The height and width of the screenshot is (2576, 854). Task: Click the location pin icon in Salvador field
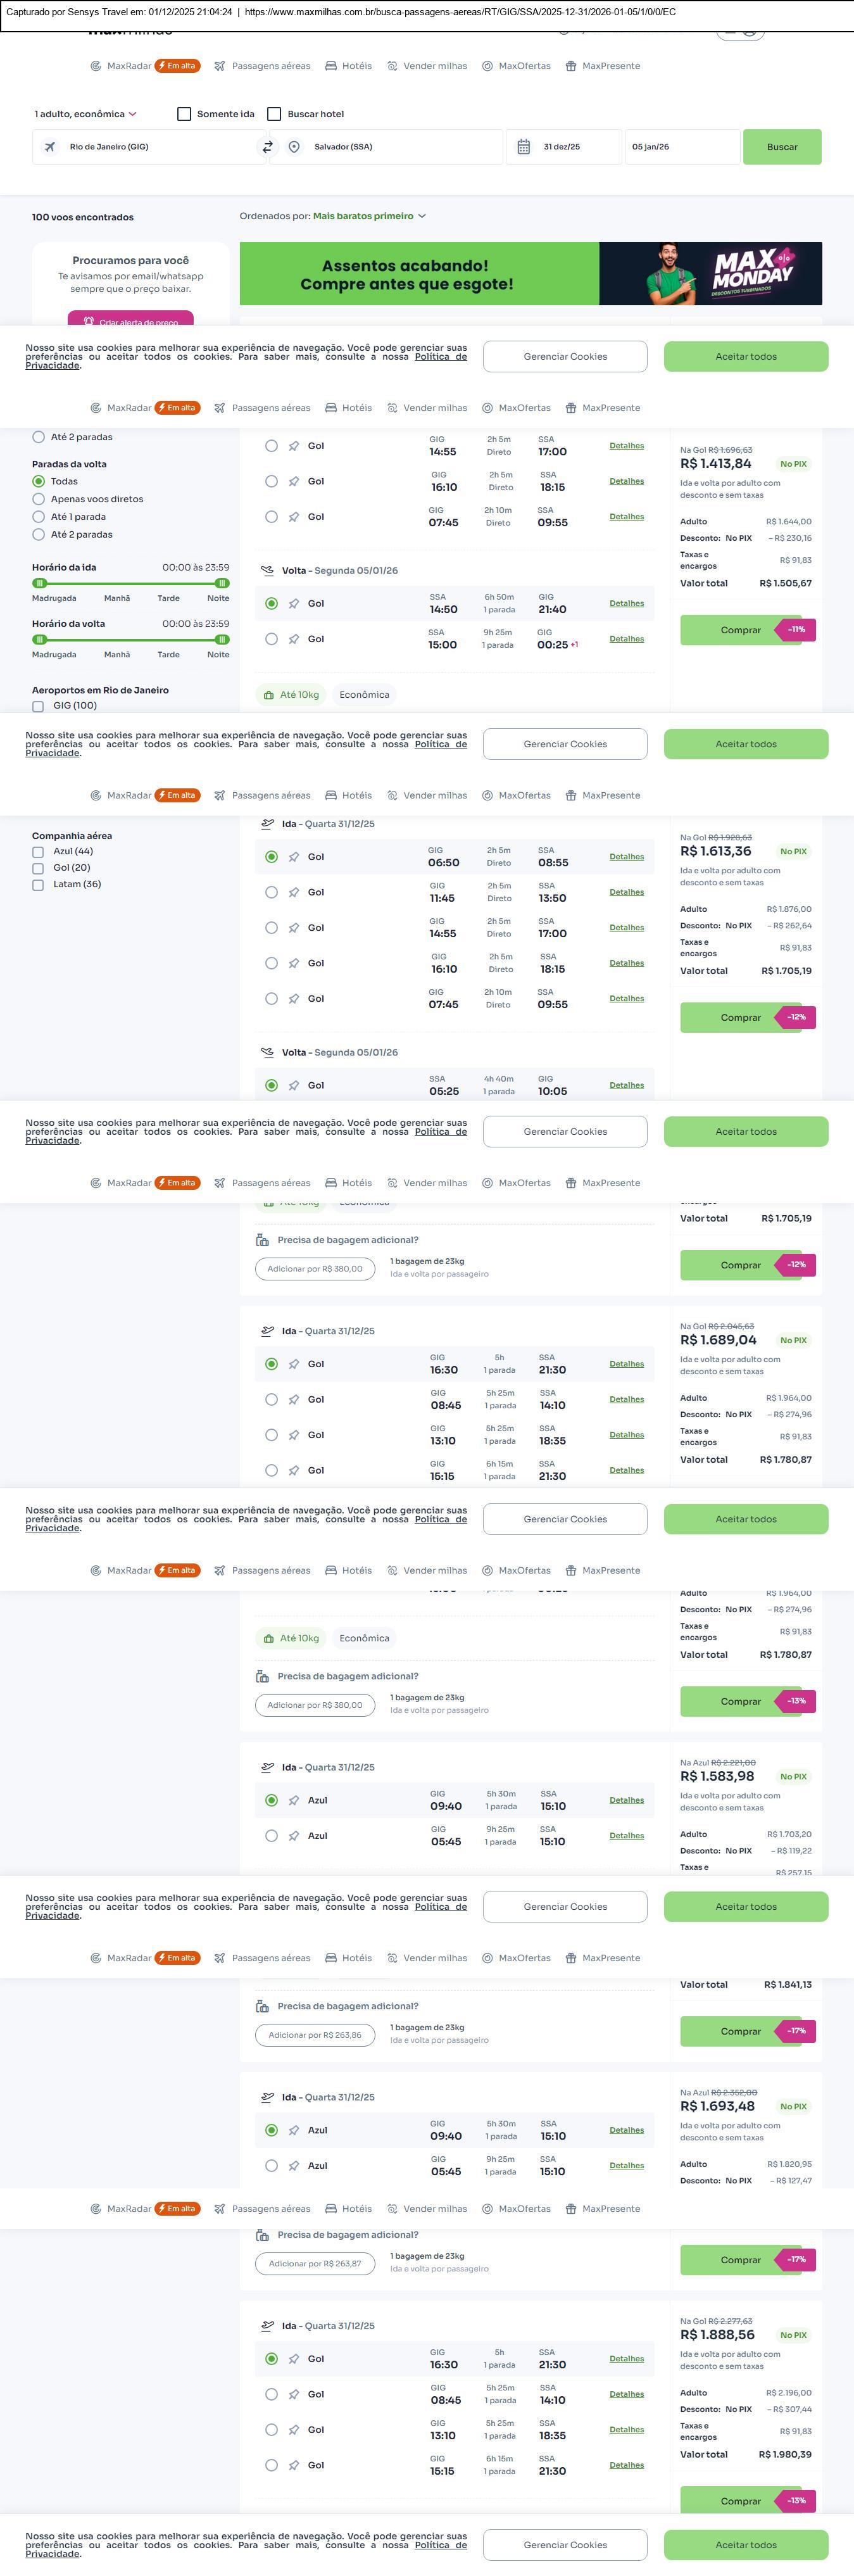294,147
